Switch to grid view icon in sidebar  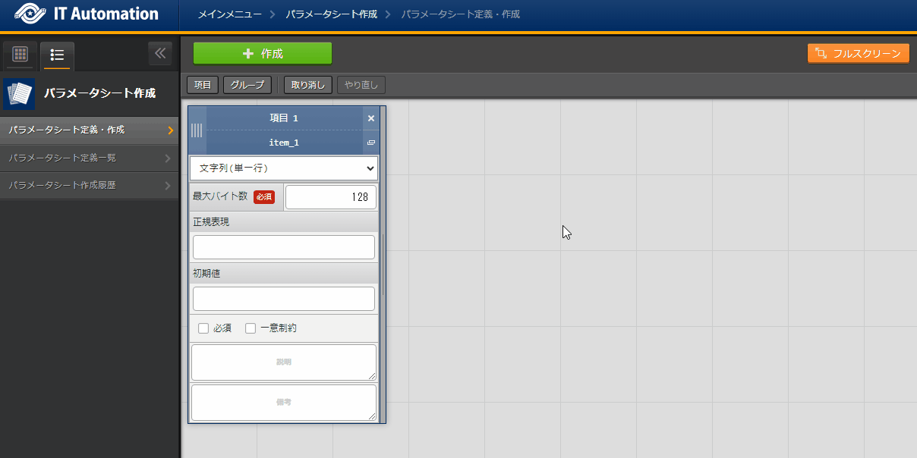(x=20, y=55)
